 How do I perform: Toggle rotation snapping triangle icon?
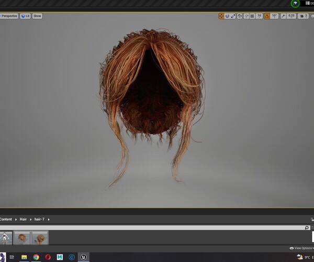click(267, 16)
